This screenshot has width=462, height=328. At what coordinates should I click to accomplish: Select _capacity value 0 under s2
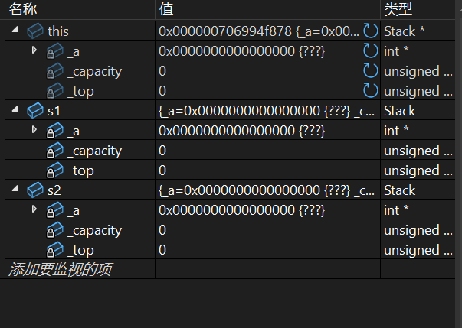(x=162, y=230)
